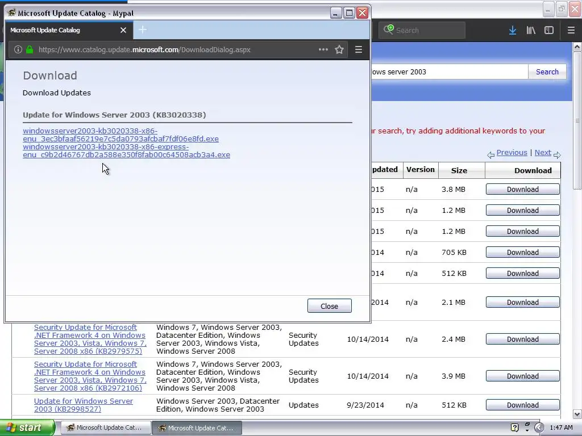Screen dimensions: 582x436
Task: Open Update for Windows Server 2003 KB2998527 link
Action: point(84,405)
